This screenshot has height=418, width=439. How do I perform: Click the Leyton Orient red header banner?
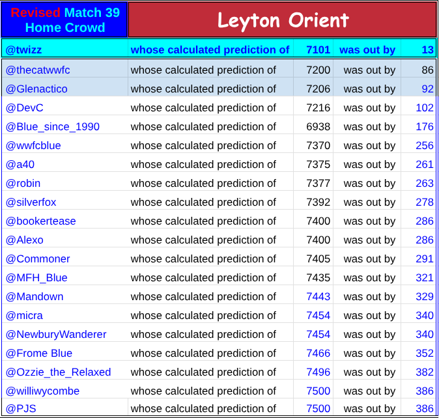[x=282, y=20]
